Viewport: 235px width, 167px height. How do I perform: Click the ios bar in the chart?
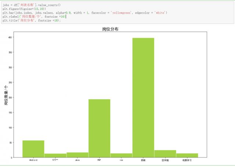coord(121,155)
